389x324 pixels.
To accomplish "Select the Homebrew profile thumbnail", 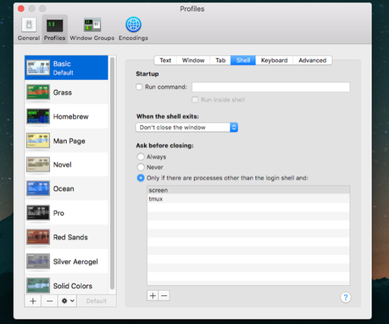I will (x=38, y=117).
